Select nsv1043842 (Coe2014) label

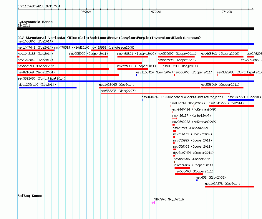tap(35, 60)
